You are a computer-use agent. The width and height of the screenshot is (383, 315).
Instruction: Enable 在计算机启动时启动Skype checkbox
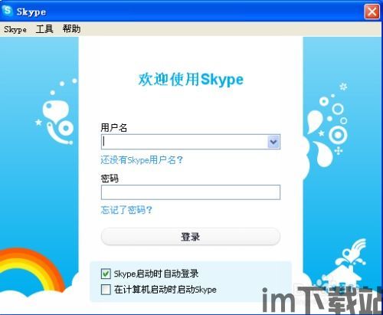tap(106, 290)
